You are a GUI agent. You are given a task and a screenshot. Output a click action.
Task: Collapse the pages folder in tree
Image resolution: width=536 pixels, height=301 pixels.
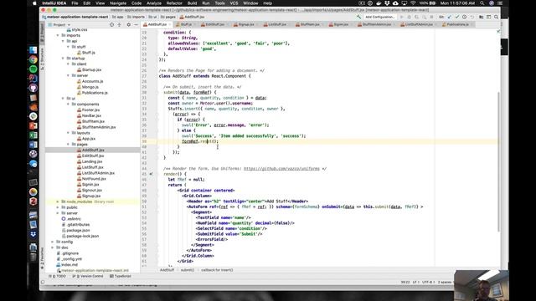tap(68, 145)
